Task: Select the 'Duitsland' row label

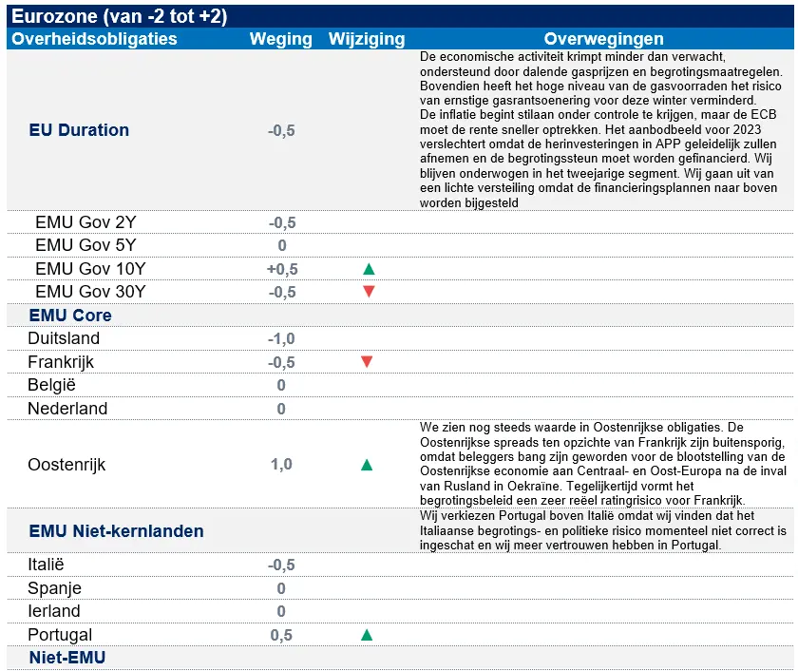Action: point(64,338)
